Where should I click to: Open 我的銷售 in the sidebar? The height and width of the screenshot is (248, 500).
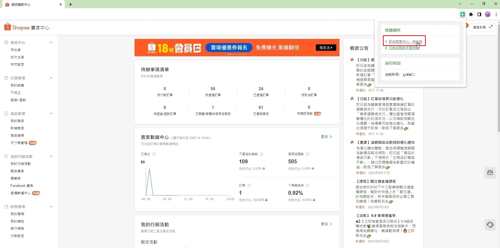[17, 85]
